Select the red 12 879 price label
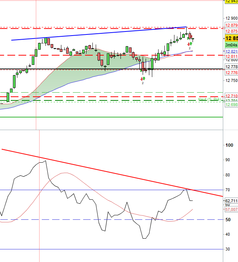The height and width of the screenshot is (262, 238). (231, 25)
